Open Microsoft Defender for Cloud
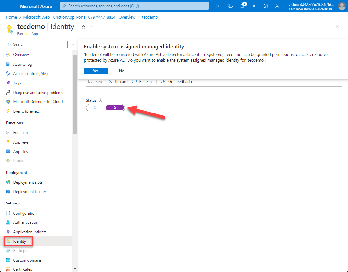 (38, 101)
